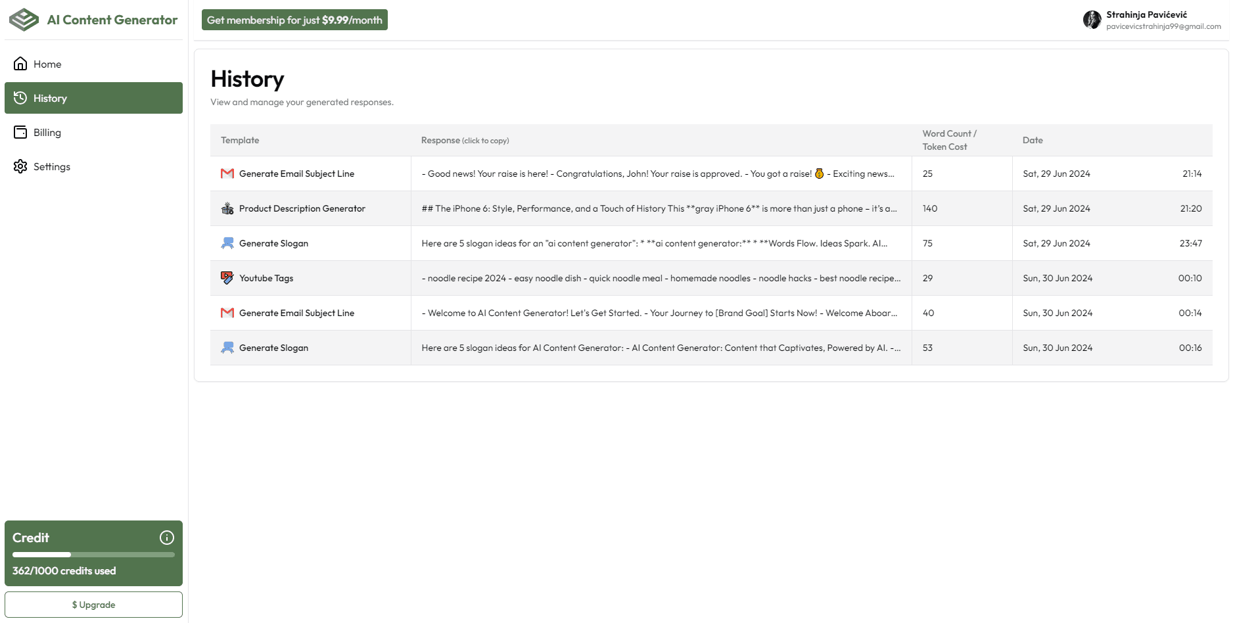Click the info icon on Credit card
This screenshot has width=1233, height=623.
tap(167, 538)
